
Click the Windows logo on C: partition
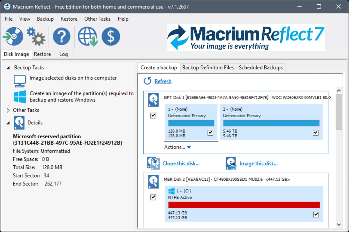[171, 191]
